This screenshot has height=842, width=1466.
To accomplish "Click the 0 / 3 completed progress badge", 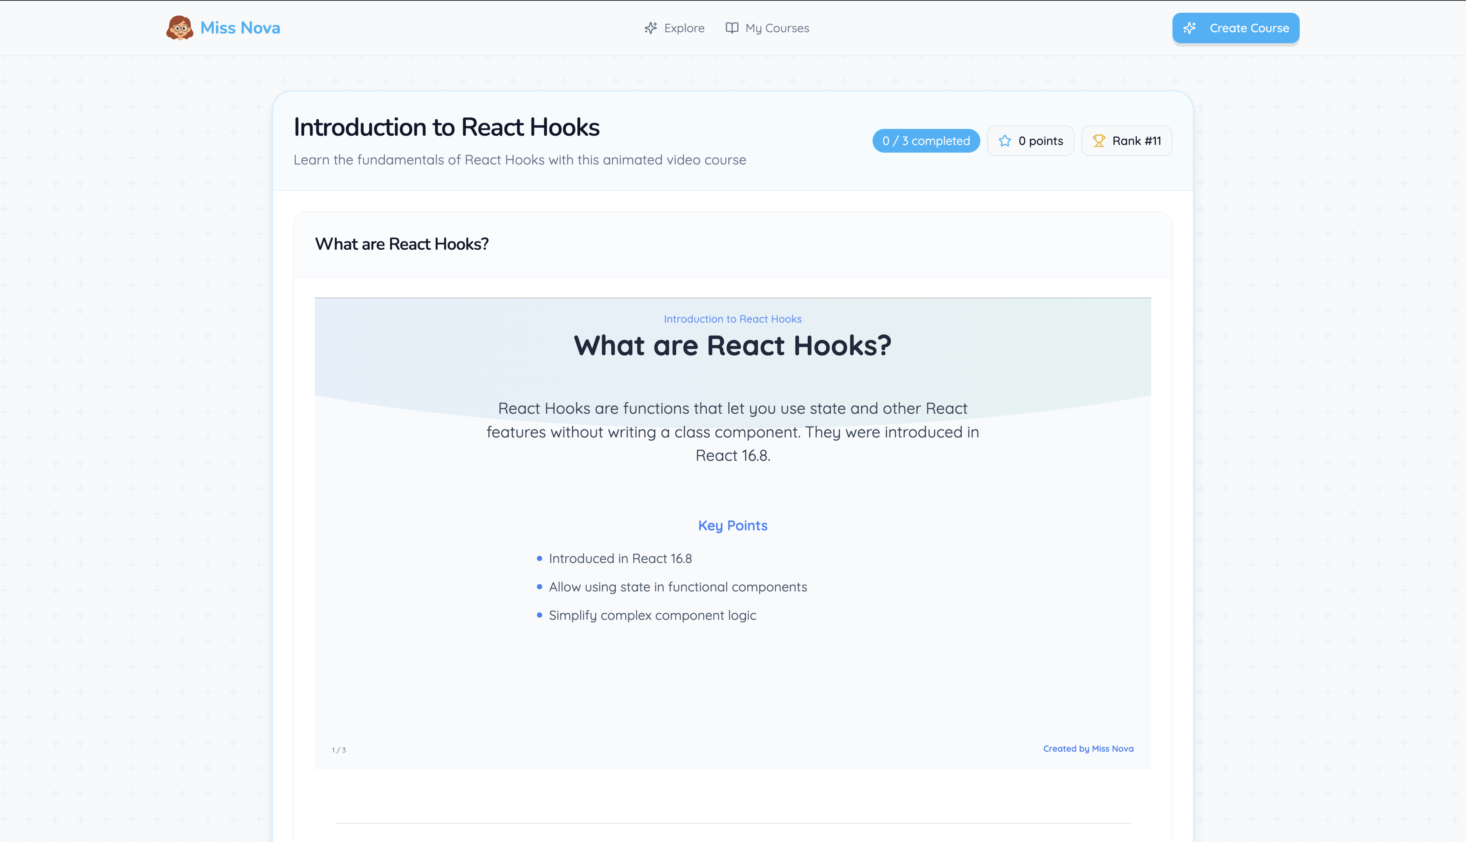I will (x=926, y=140).
